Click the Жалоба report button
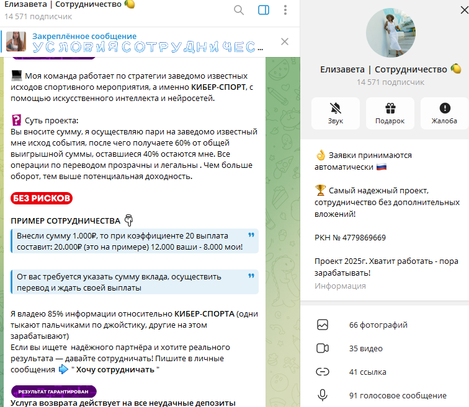This screenshot has height=407, width=469. coord(444,113)
